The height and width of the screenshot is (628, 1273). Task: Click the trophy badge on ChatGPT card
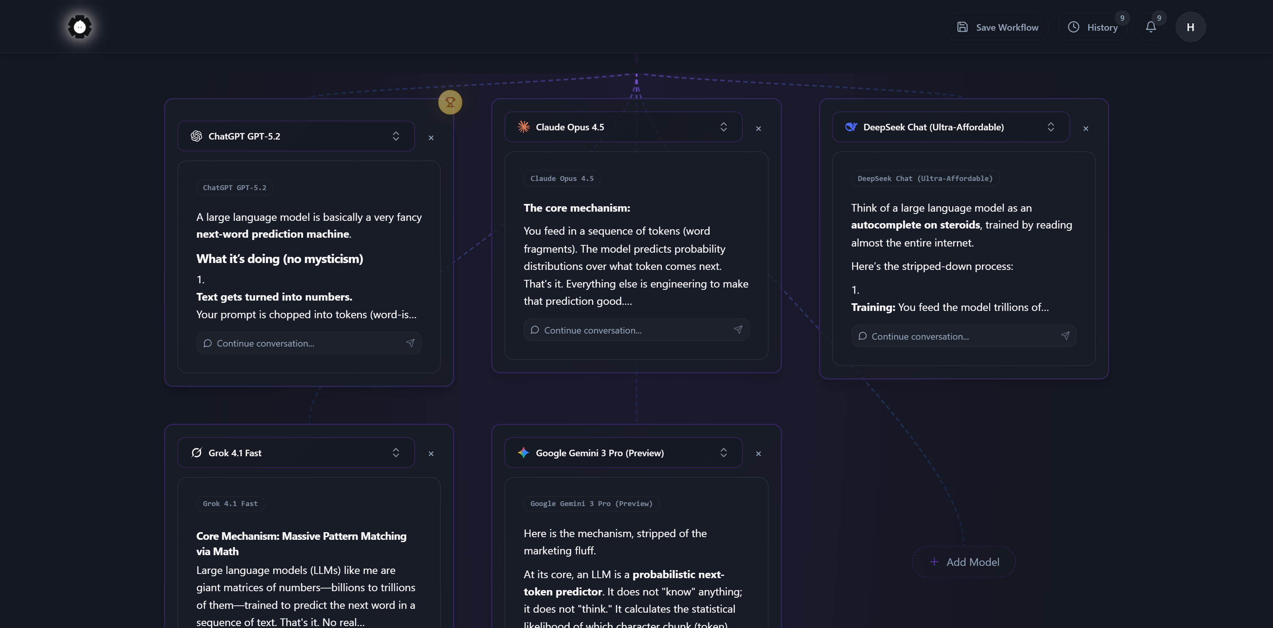pos(450,102)
